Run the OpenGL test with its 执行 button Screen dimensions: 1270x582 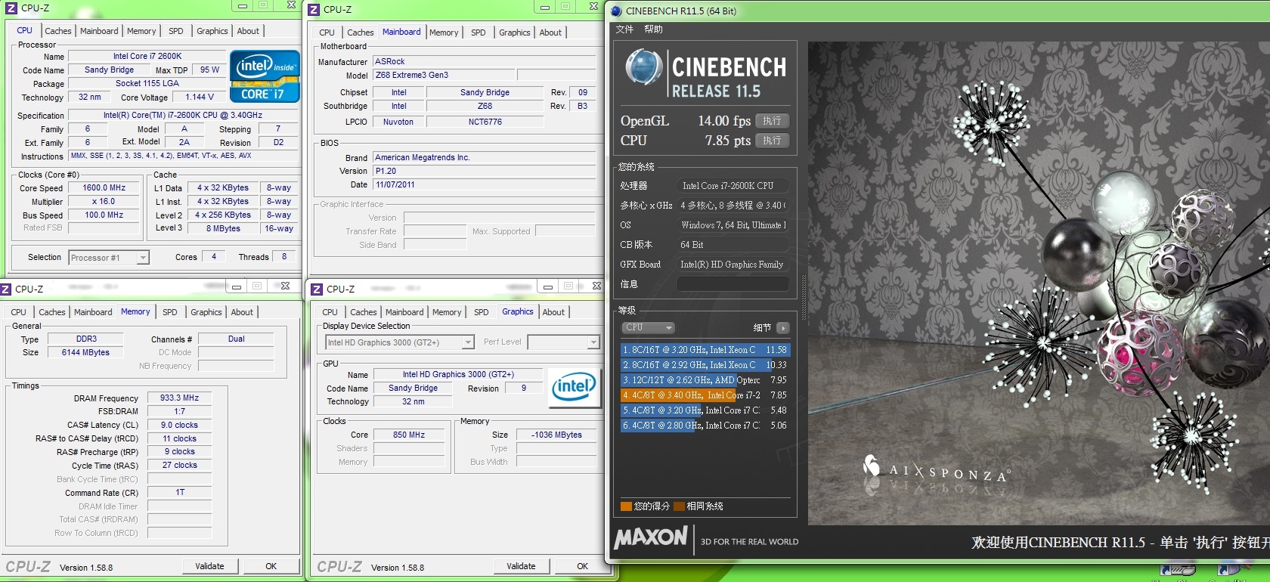pos(772,121)
